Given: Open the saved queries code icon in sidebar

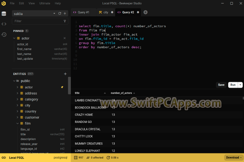Looking at the screenshot, I should [x=4, y=24].
